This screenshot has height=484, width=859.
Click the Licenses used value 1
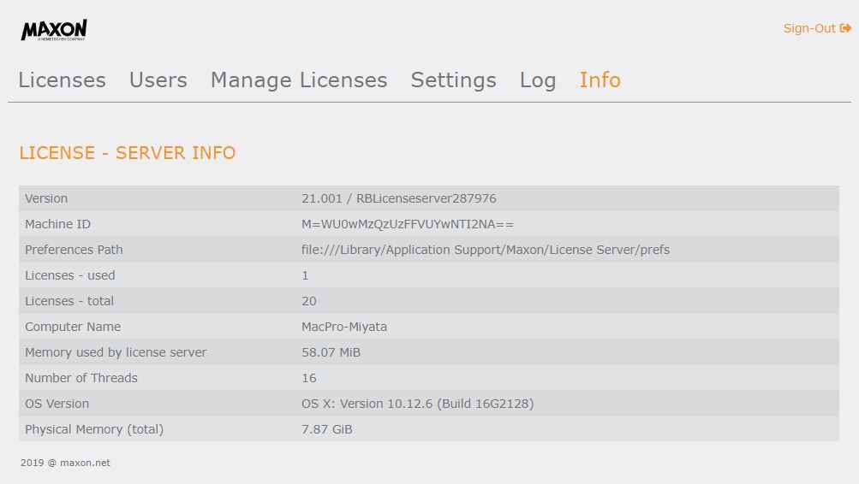[305, 275]
